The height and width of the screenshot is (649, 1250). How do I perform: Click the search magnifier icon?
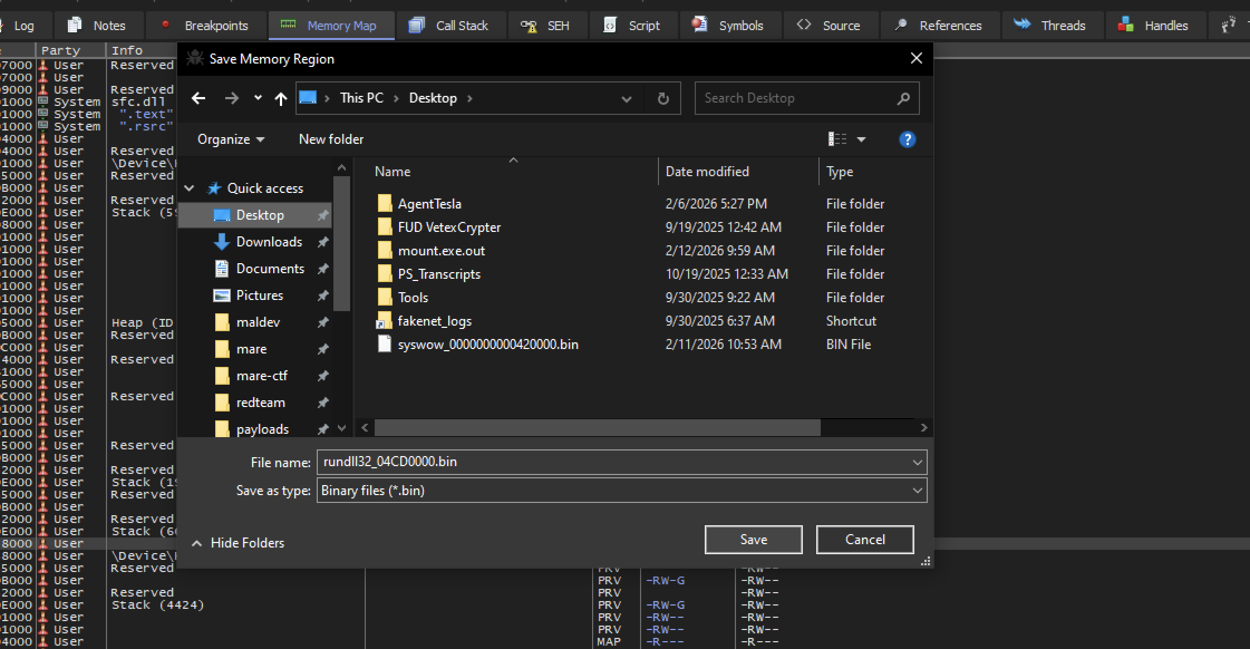click(x=903, y=99)
